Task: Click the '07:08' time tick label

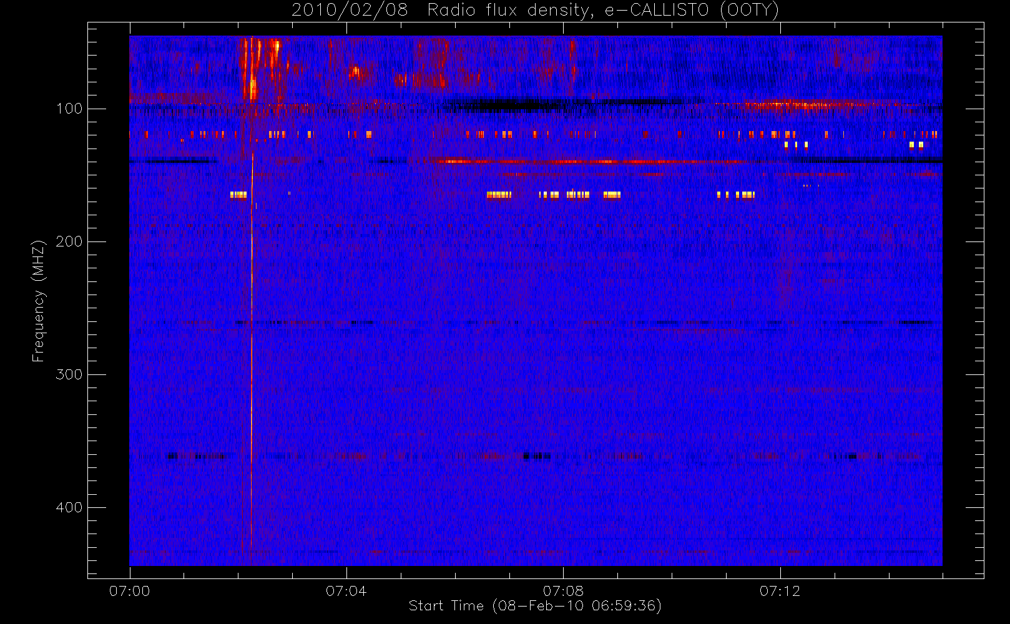Action: coord(563,591)
